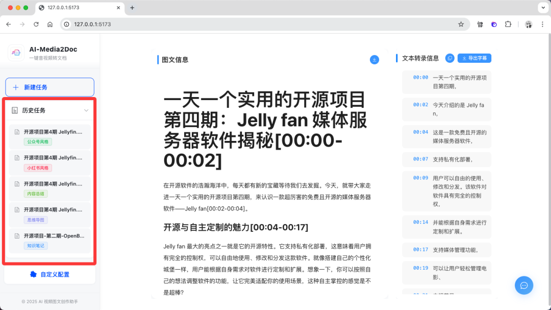Open Chrome three-dot menu
551x310 pixels.
coord(542,25)
